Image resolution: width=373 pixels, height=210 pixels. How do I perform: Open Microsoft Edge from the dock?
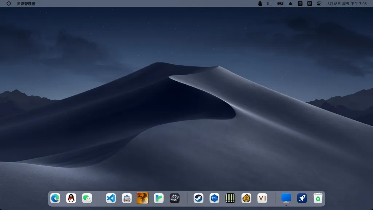(55, 198)
